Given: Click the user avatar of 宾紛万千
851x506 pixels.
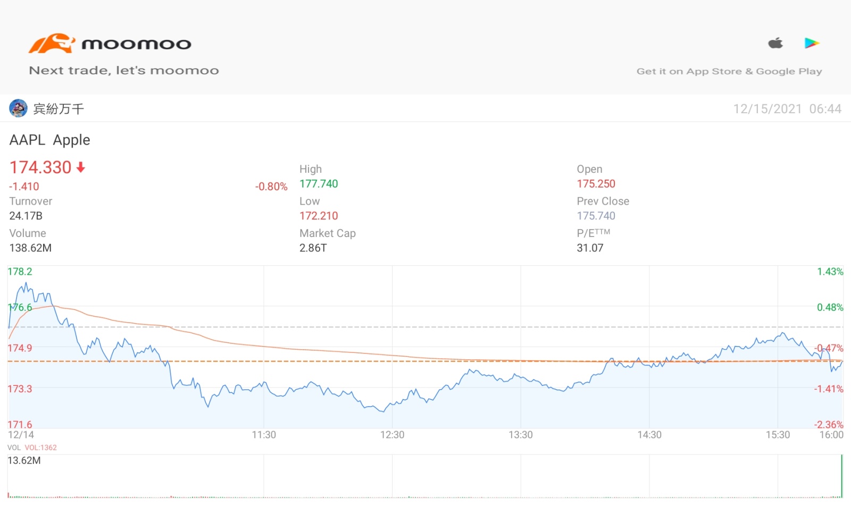Looking at the screenshot, I should [x=18, y=108].
